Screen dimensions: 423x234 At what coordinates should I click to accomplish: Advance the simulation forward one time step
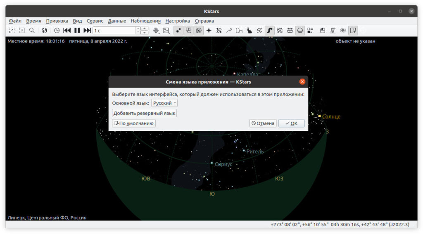pos(87,31)
